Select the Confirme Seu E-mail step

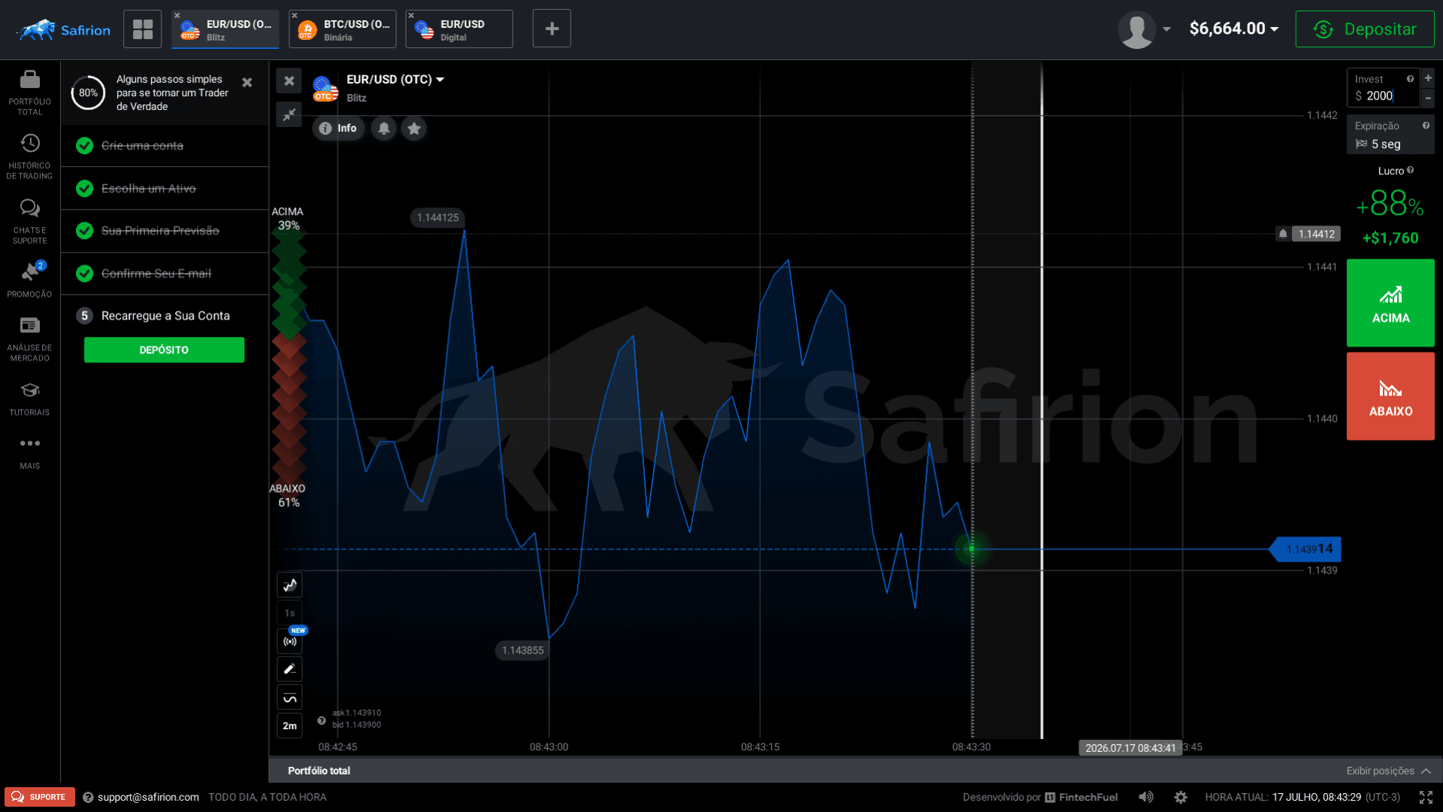164,273
